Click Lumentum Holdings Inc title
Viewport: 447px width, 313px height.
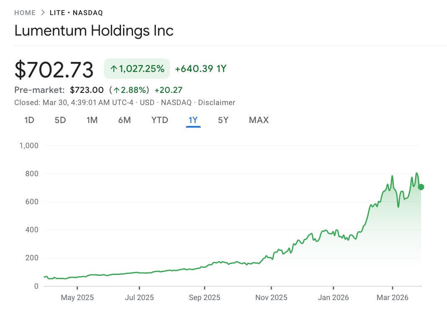click(x=94, y=31)
